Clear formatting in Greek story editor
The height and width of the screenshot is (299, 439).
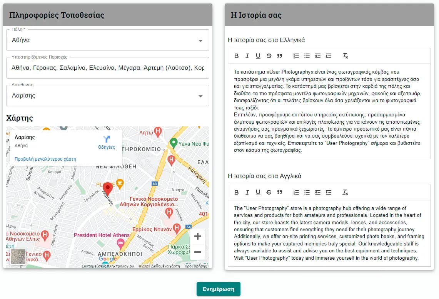[345, 56]
